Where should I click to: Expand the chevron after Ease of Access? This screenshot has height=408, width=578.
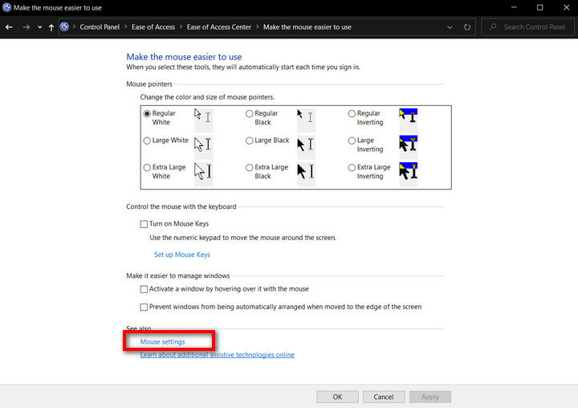181,27
